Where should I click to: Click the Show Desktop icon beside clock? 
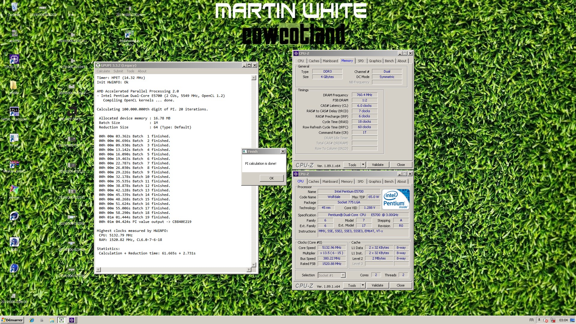(572, 320)
